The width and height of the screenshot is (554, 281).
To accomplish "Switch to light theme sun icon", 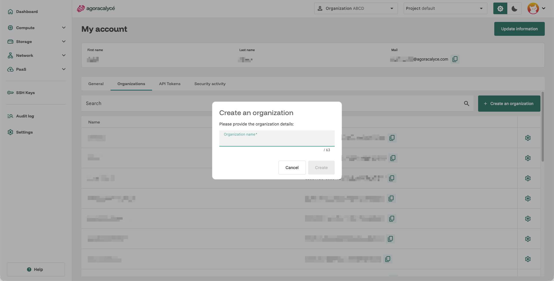I will tap(500, 8).
